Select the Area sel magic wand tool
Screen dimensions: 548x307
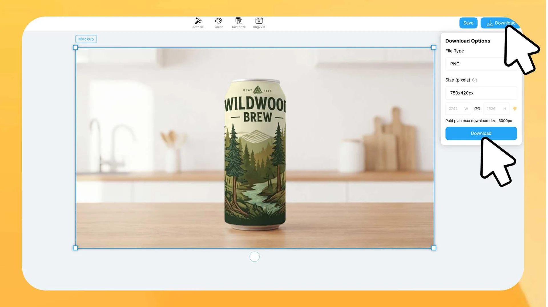[x=199, y=23]
